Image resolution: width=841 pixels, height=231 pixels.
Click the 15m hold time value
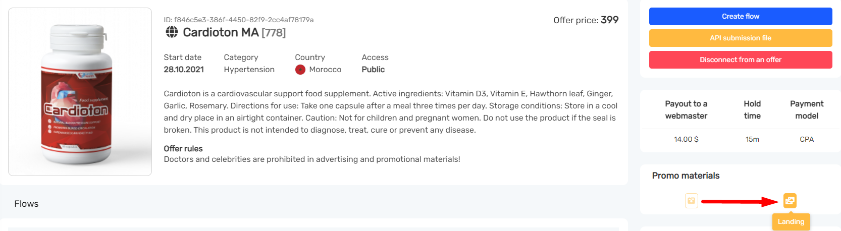(x=752, y=139)
